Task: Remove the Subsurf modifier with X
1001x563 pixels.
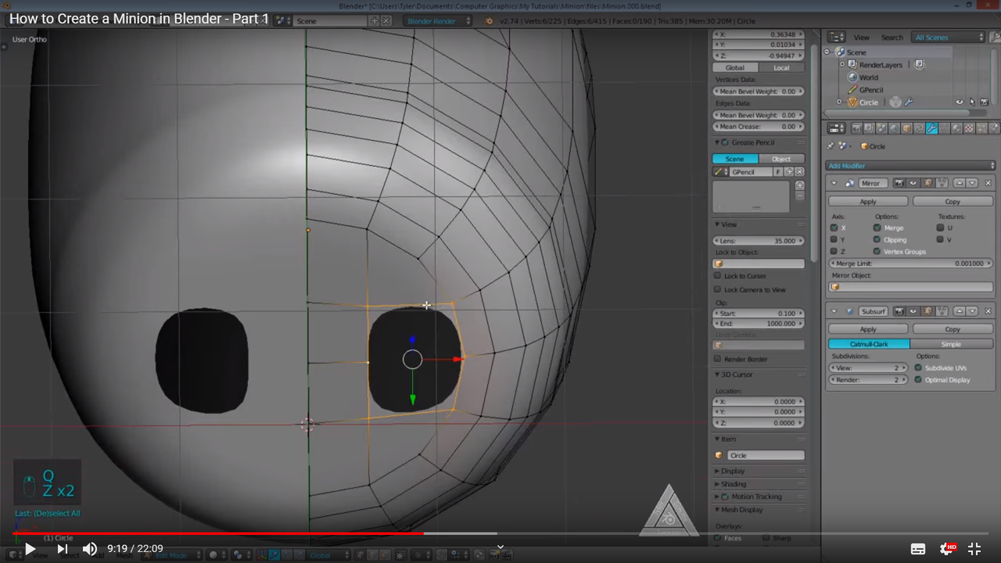Action: [x=988, y=311]
